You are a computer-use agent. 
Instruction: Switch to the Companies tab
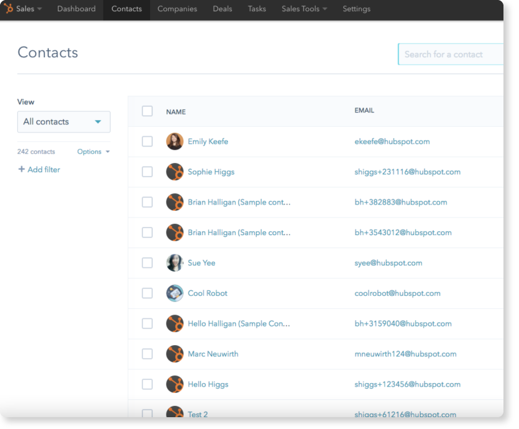177,9
